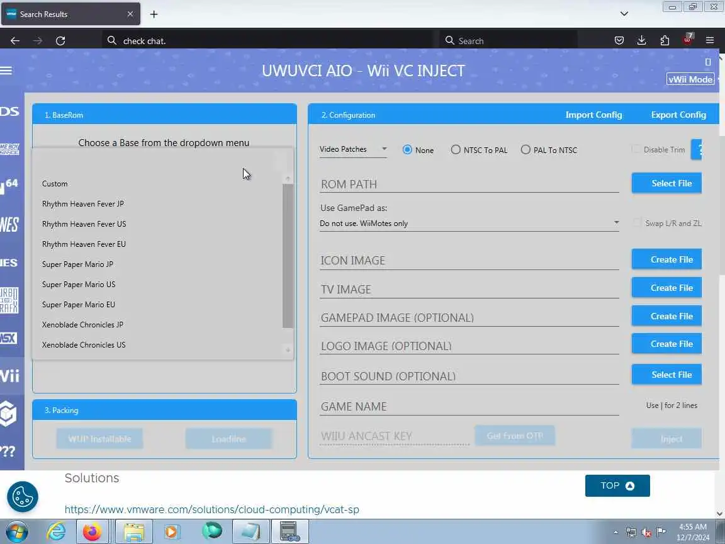Open Internet Explorer from the taskbar
This screenshot has width=725, height=544.
click(x=56, y=532)
